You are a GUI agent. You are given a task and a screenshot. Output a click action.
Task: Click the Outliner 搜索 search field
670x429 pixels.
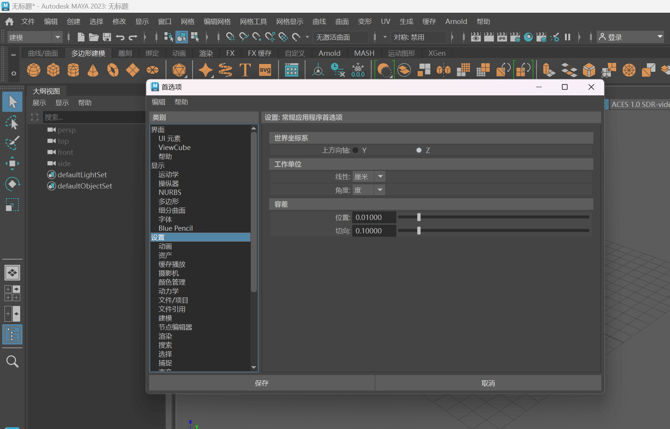[x=93, y=117]
